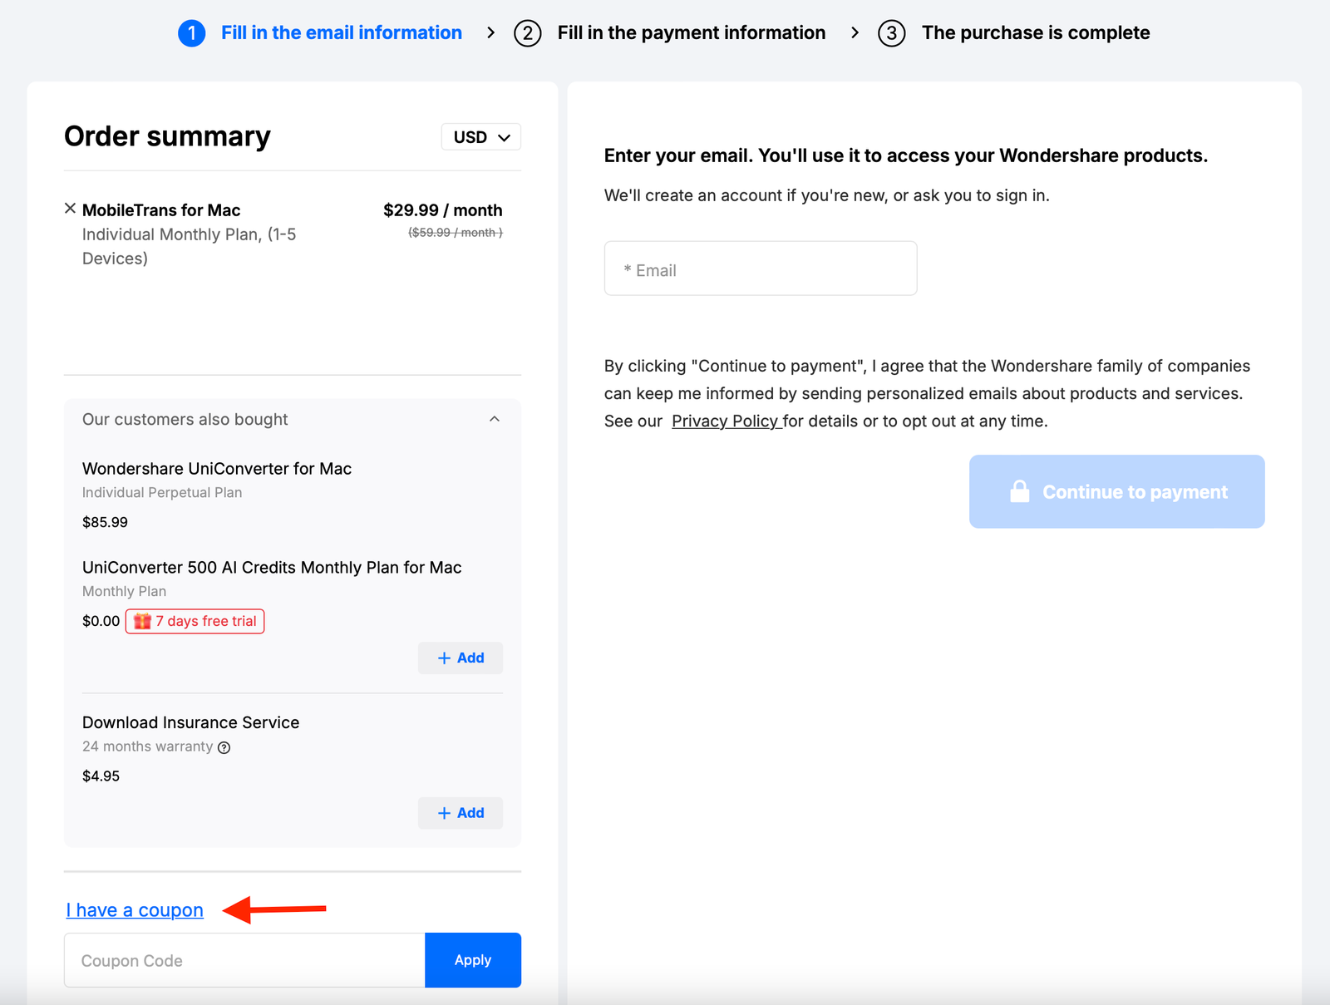Open the USD currency dropdown
The height and width of the screenshot is (1005, 1330).
click(481, 137)
